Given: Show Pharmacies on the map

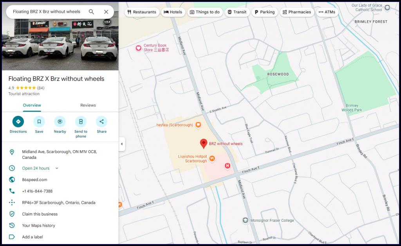Looking at the screenshot, I should 296,12.
